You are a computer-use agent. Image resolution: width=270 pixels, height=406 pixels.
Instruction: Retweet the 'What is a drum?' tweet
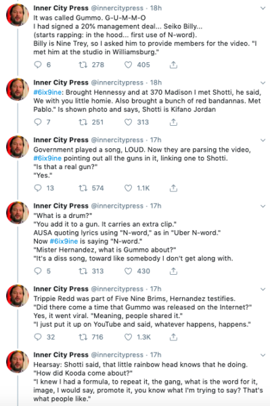[x=83, y=271]
